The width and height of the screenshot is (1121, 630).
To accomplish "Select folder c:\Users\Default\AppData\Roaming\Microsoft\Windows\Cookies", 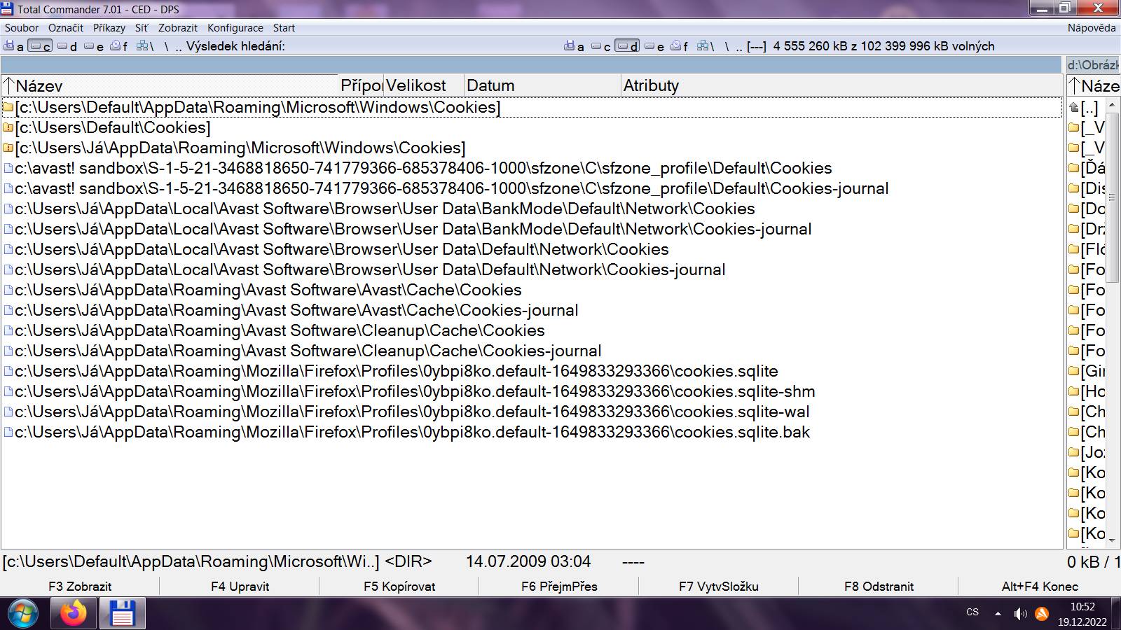I will (532, 107).
